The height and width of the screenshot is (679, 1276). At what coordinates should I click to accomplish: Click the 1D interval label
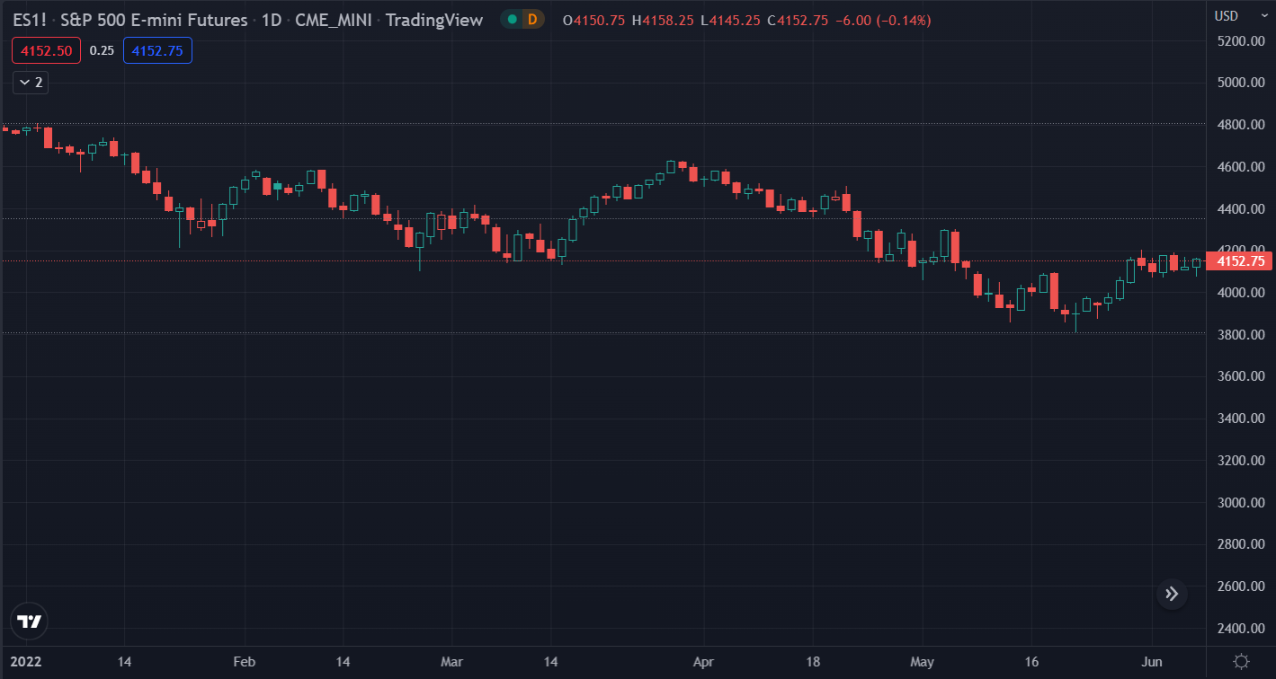271,20
